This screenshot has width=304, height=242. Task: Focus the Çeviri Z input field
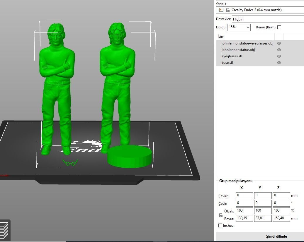click(281, 195)
